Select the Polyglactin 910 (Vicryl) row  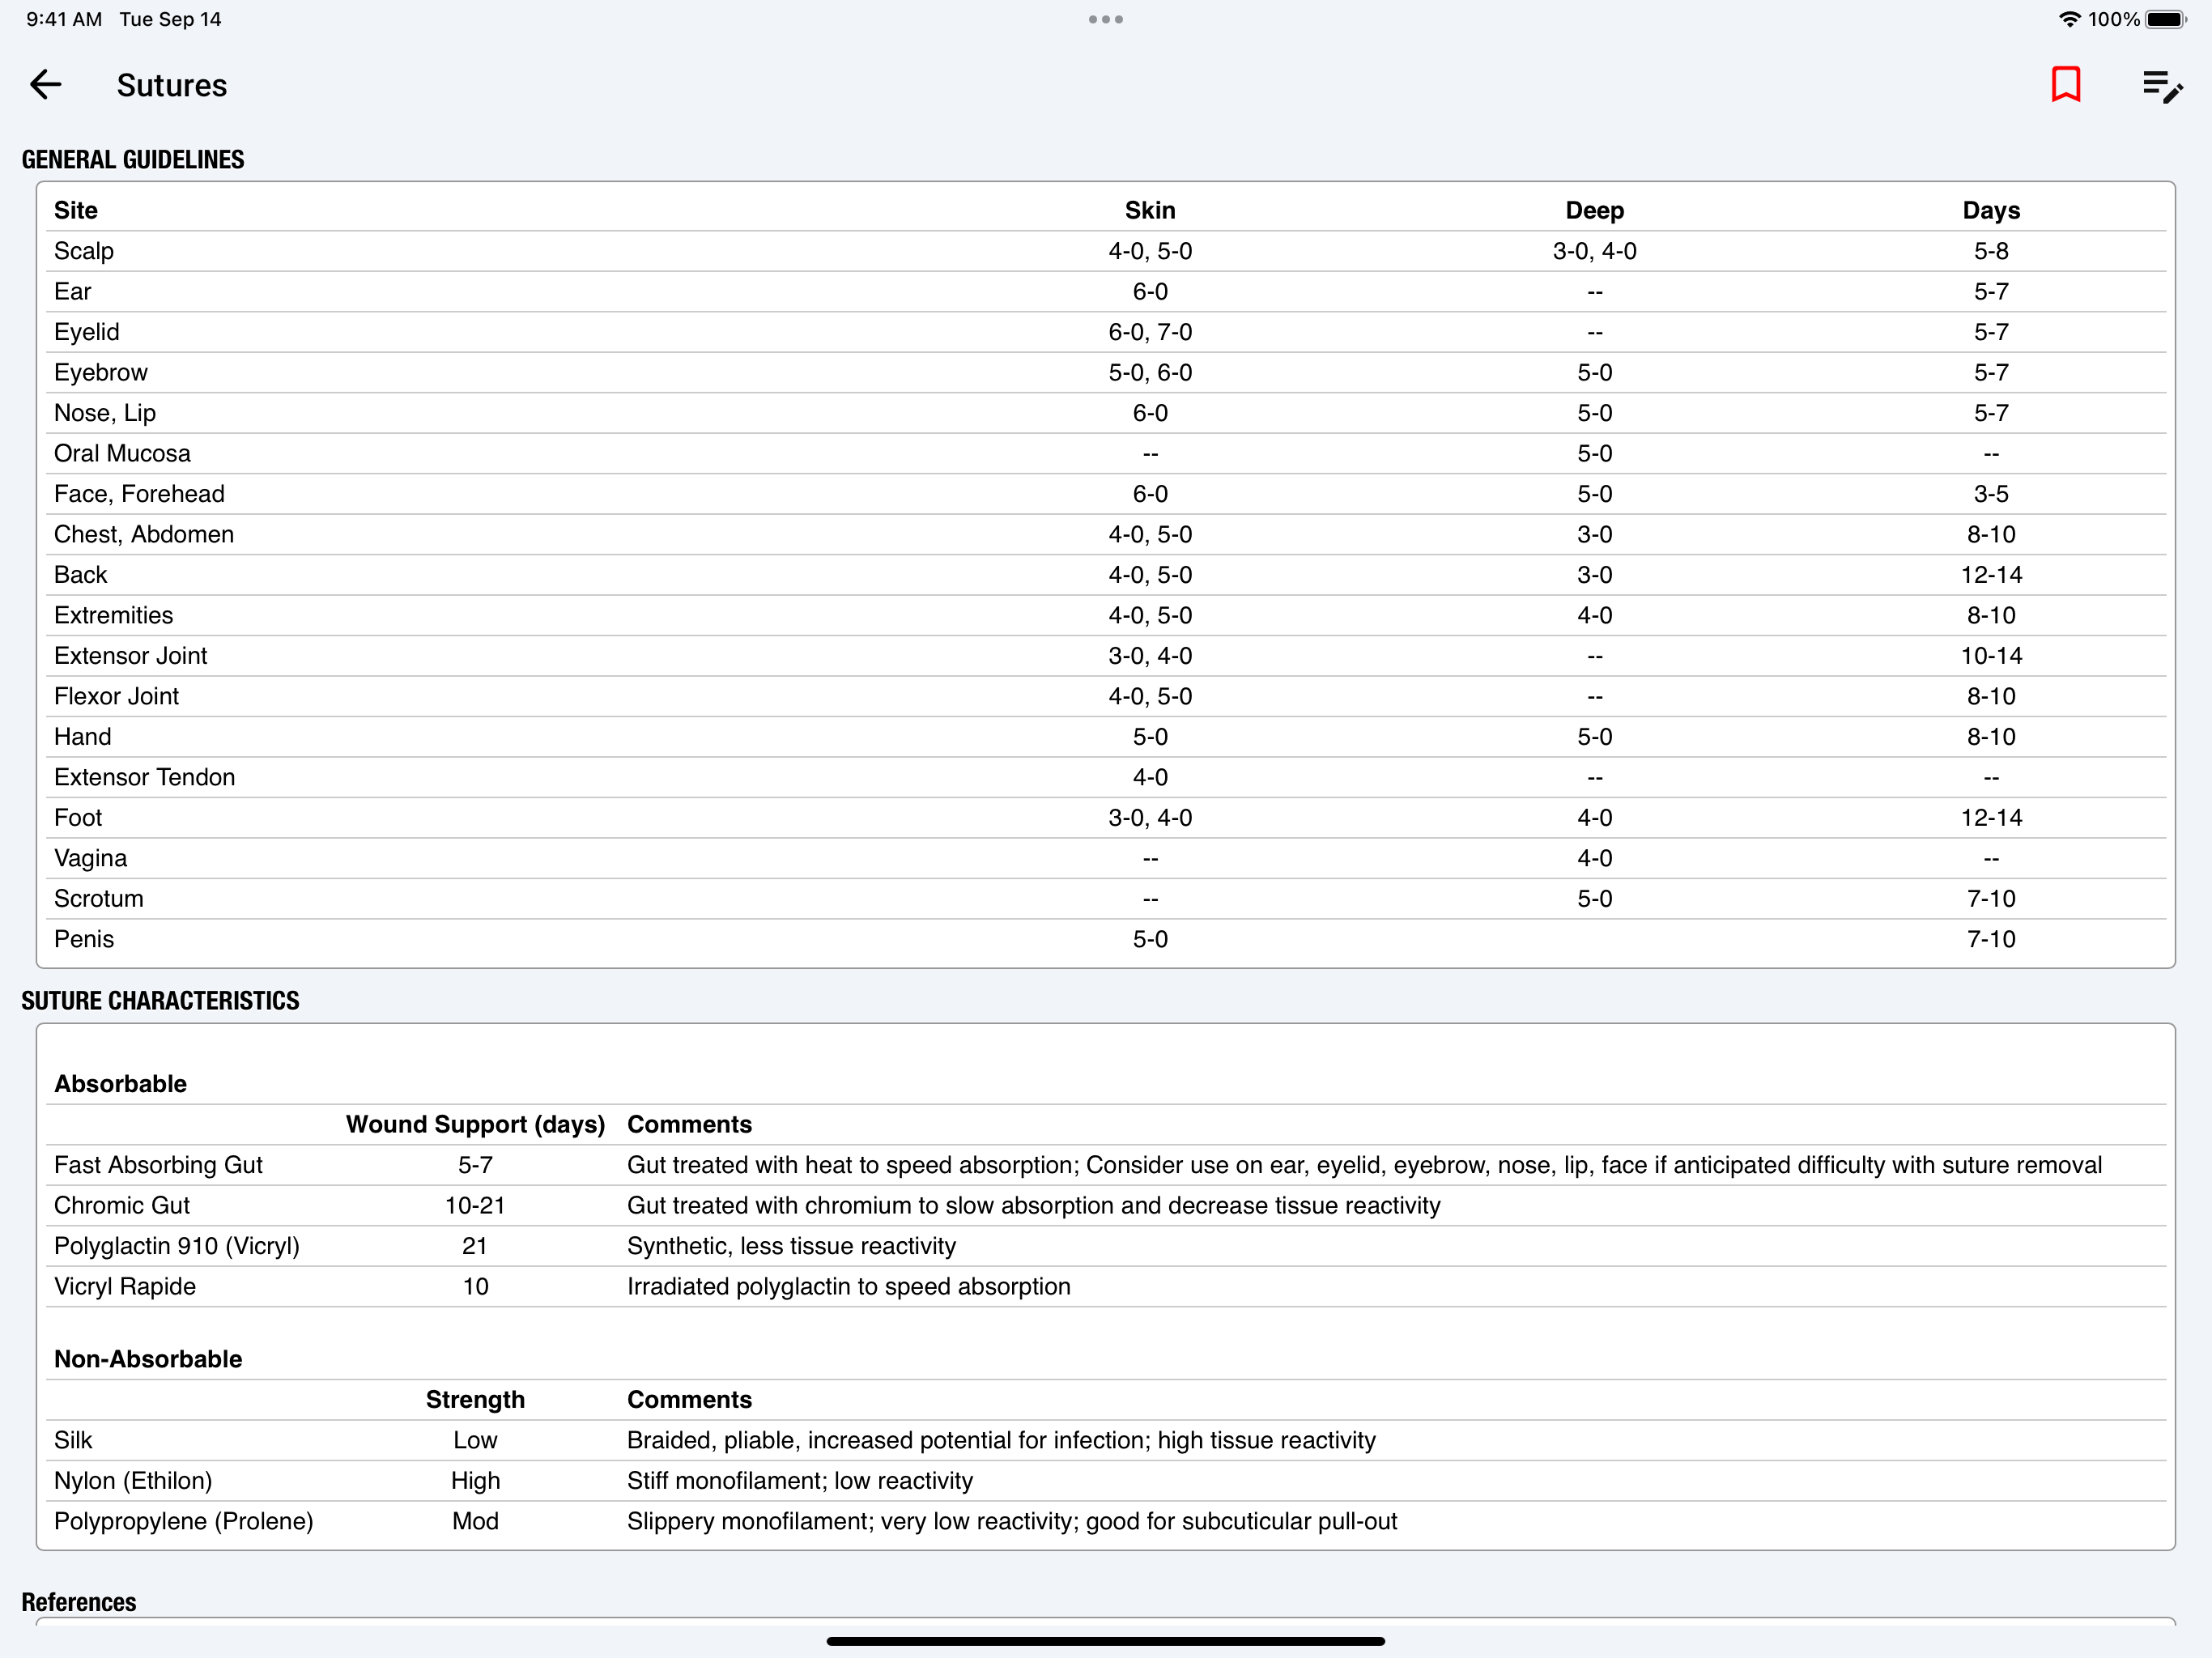pyautogui.click(x=177, y=1245)
